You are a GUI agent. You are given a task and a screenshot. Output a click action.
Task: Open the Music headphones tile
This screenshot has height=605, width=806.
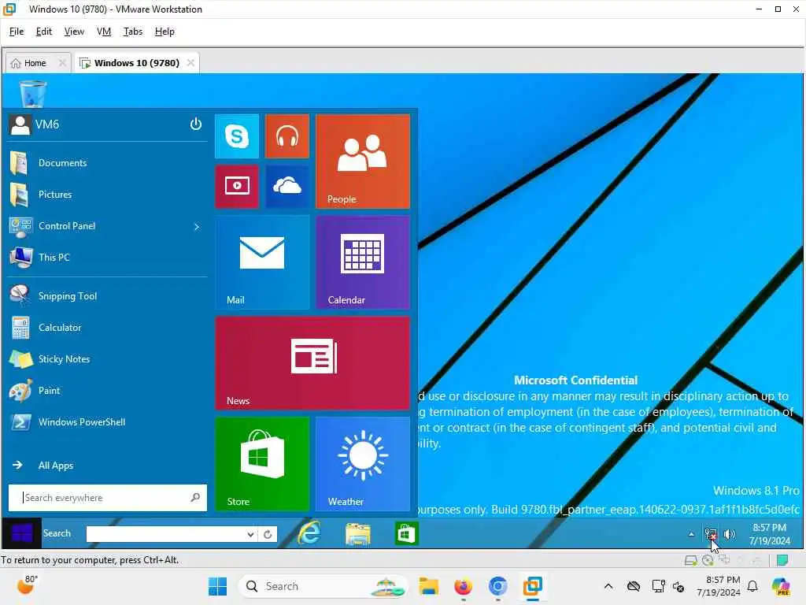[287, 136]
